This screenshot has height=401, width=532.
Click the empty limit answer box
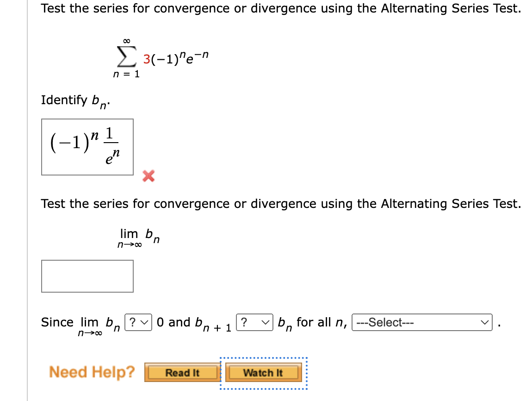click(87, 276)
